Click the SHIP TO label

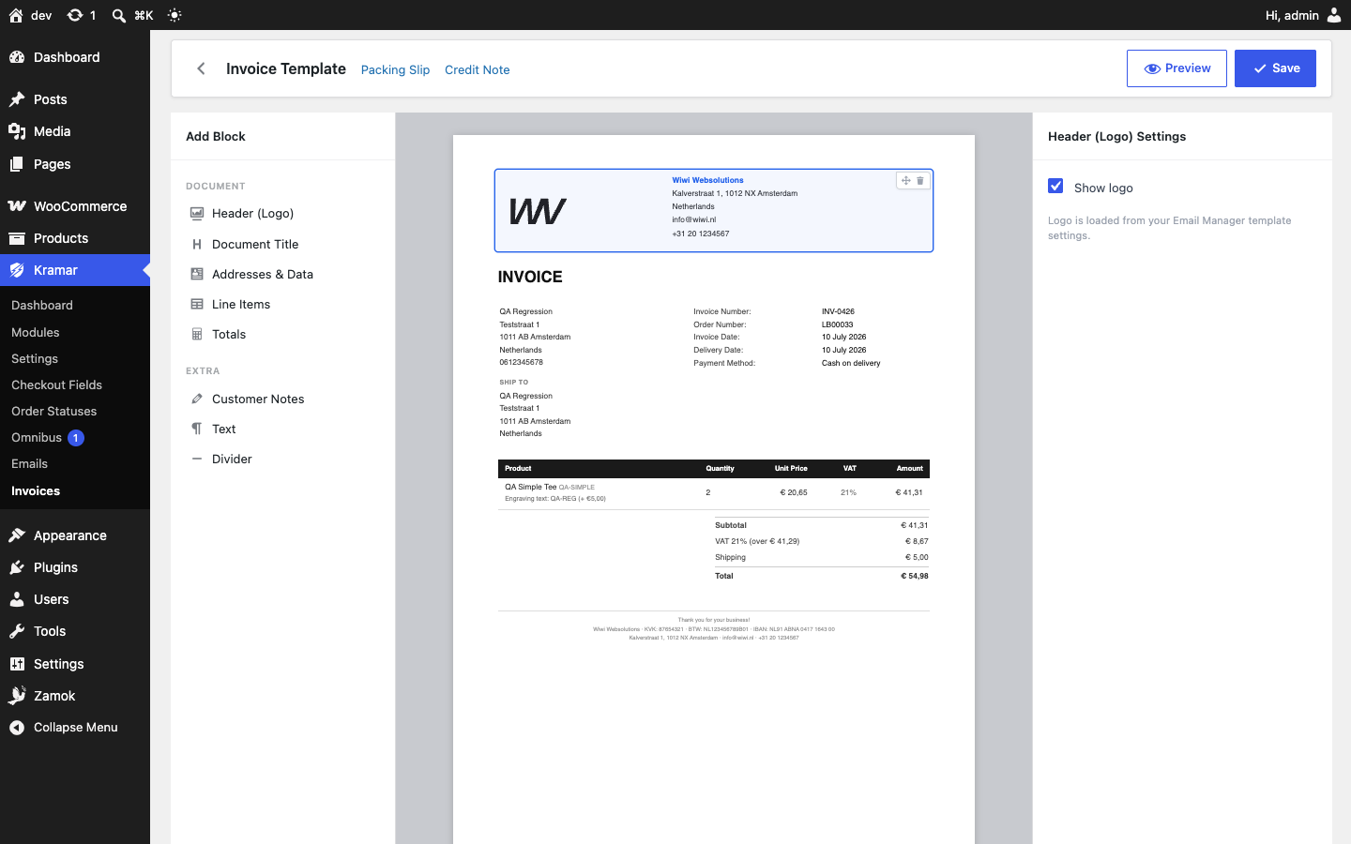tap(514, 383)
